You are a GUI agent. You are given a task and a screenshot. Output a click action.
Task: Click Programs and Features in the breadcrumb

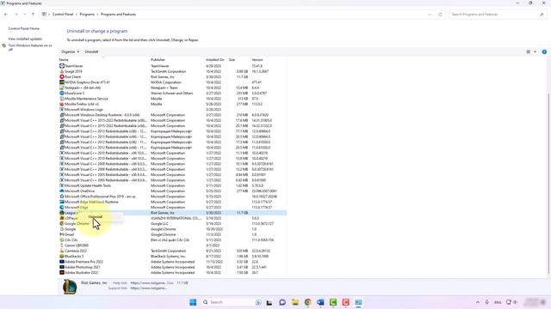[118, 15]
